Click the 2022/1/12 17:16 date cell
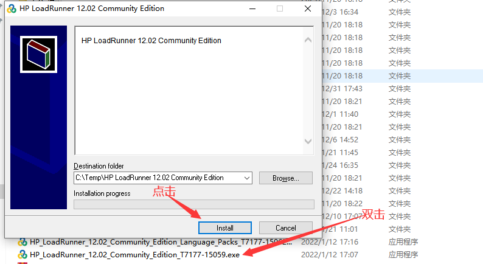This screenshot has width=483, height=264. [329, 242]
